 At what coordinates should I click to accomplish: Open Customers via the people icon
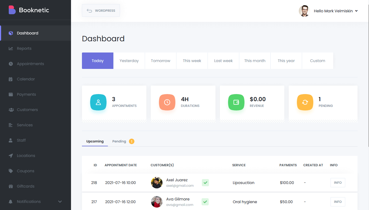point(11,109)
